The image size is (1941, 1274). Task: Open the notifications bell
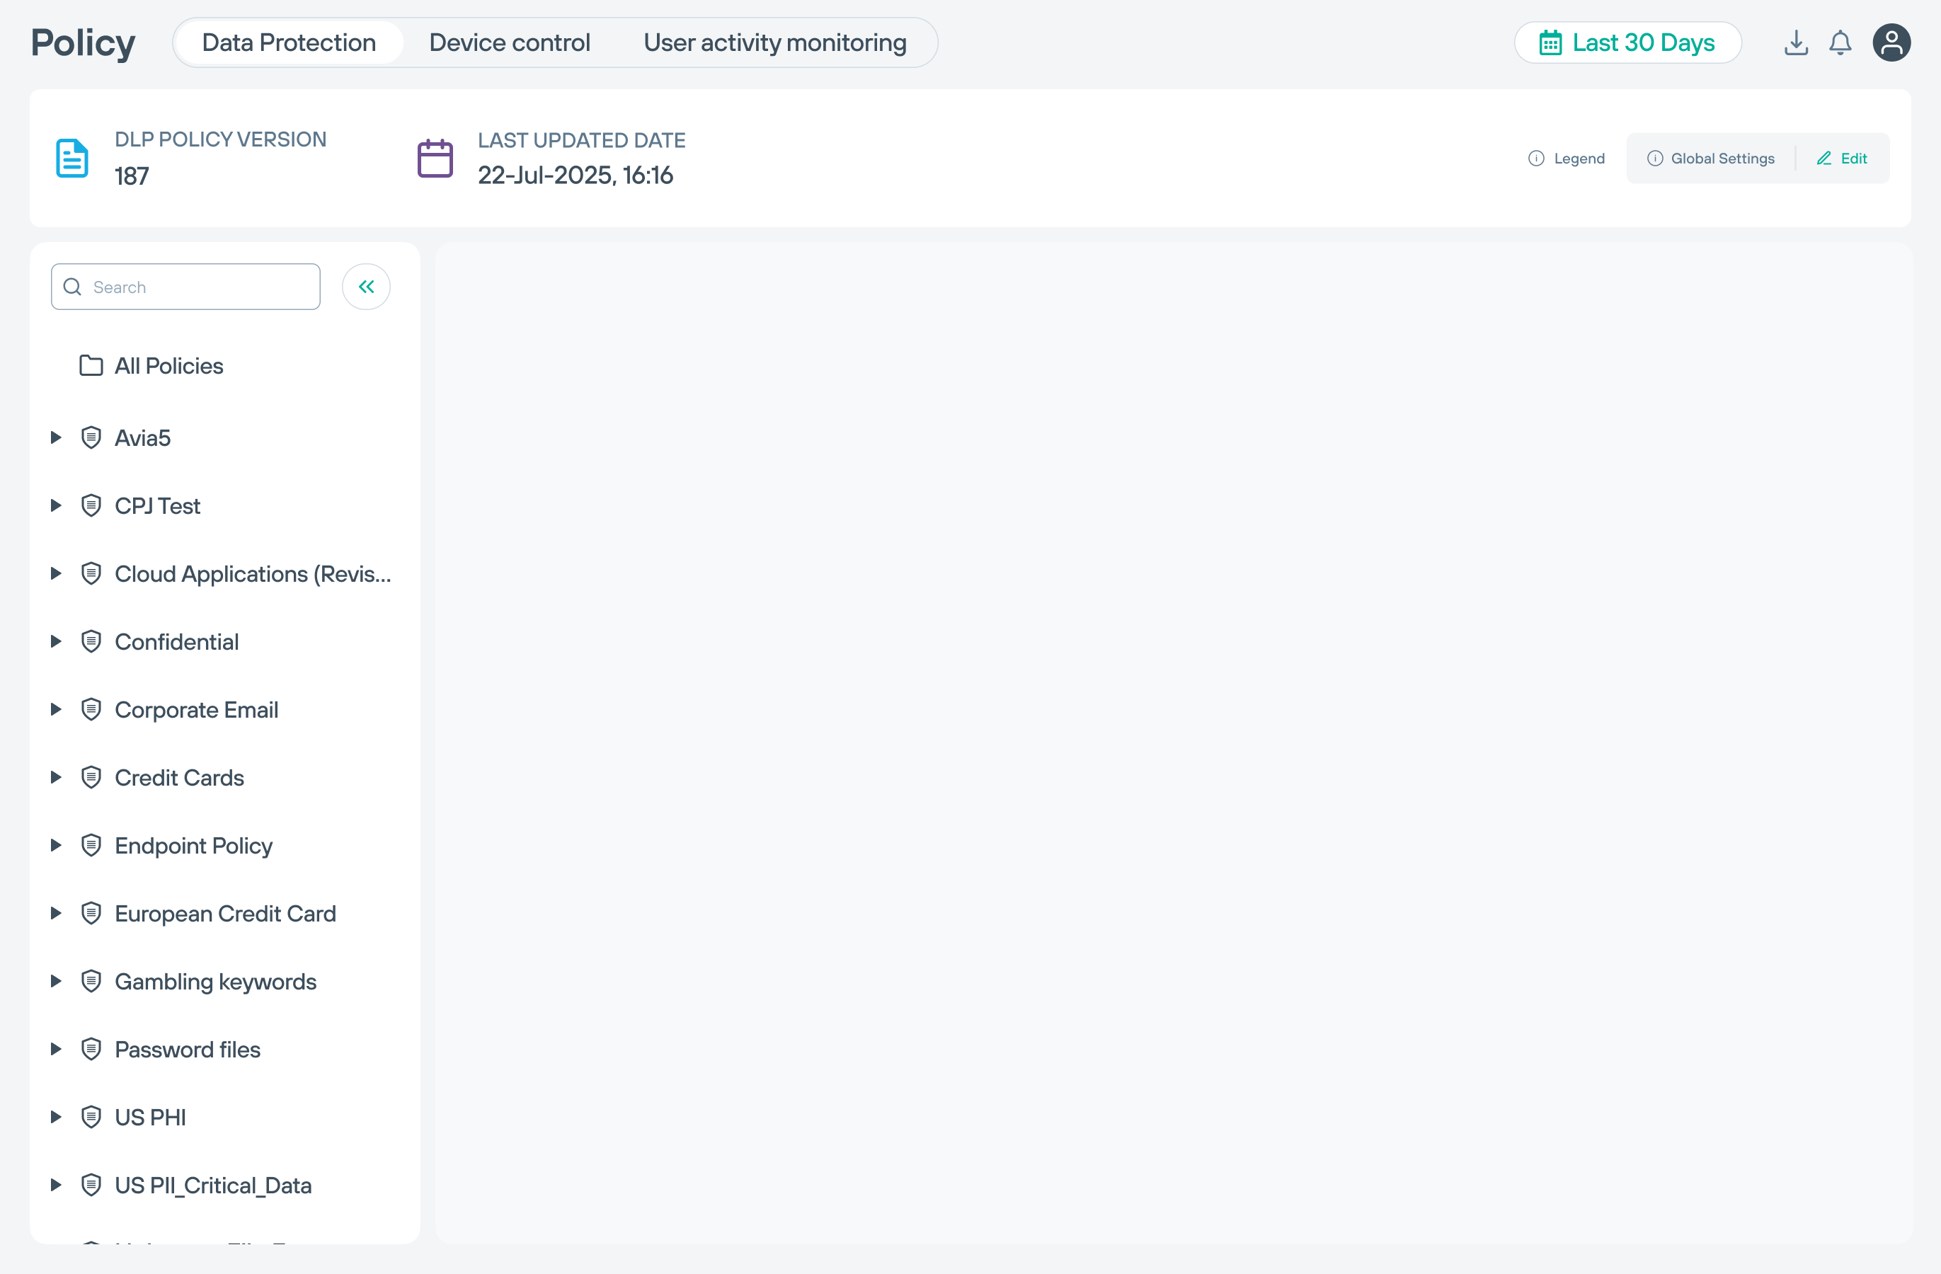pyautogui.click(x=1840, y=42)
